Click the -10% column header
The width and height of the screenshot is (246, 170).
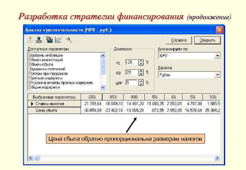click(x=134, y=97)
